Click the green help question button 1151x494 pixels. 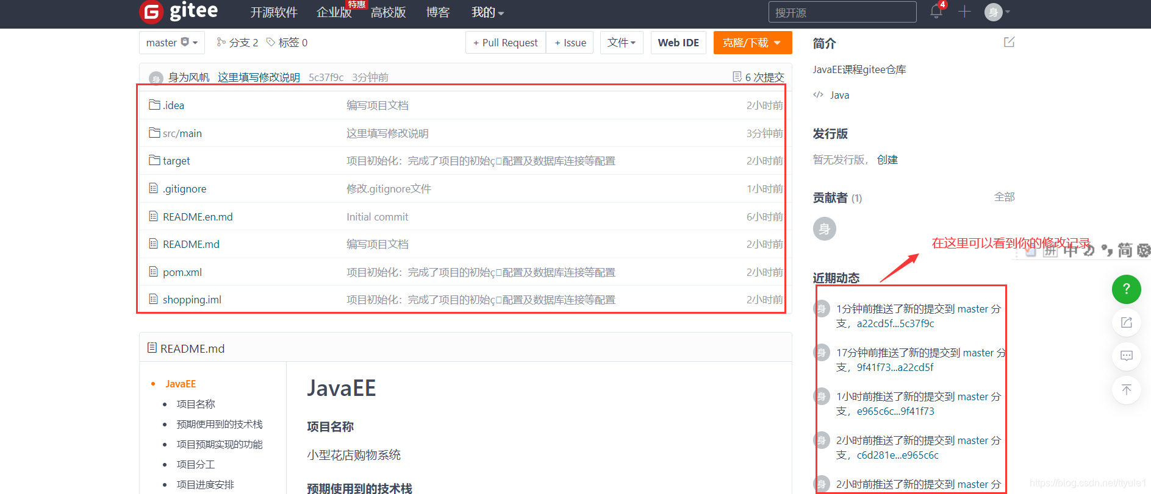click(1127, 289)
